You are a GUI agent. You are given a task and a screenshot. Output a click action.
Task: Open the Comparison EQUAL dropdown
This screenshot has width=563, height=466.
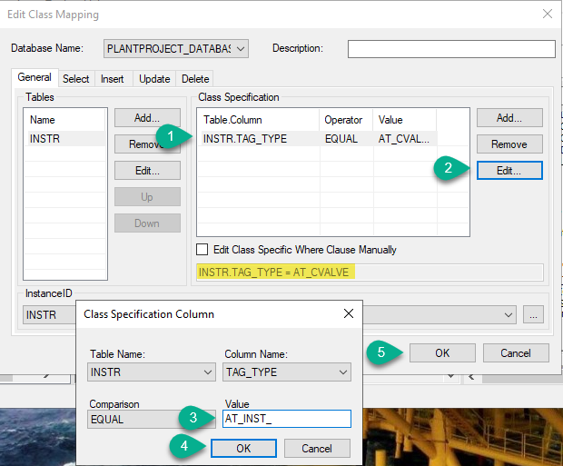pos(152,419)
